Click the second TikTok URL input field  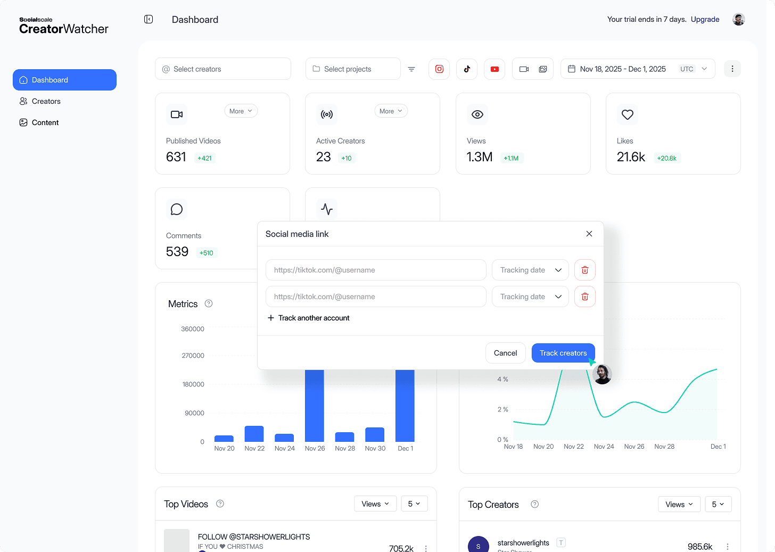click(376, 296)
